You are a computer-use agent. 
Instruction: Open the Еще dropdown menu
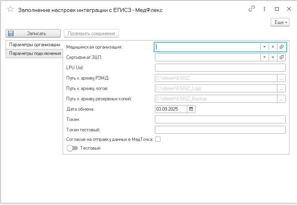click(x=280, y=22)
